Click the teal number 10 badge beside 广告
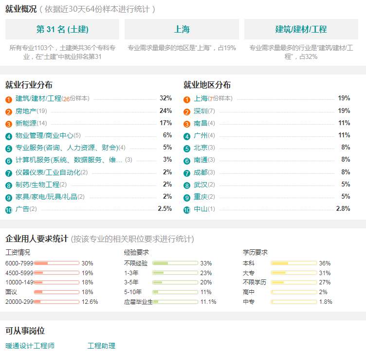Image resolution: width=366 pixels, height=354 pixels. click(x=9, y=210)
